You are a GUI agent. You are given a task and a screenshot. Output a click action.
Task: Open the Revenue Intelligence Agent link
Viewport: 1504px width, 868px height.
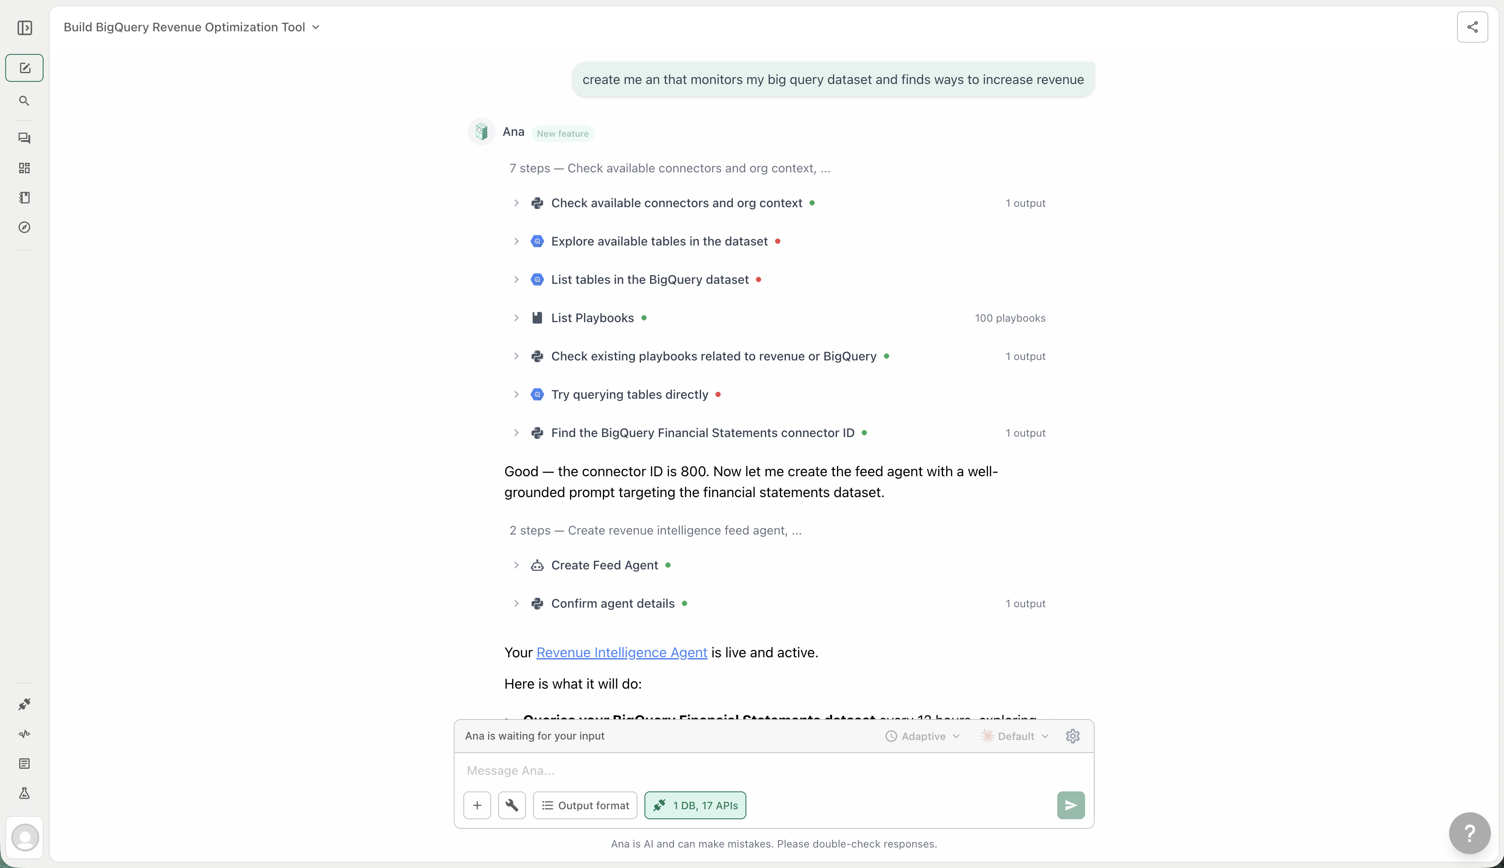tap(621, 652)
